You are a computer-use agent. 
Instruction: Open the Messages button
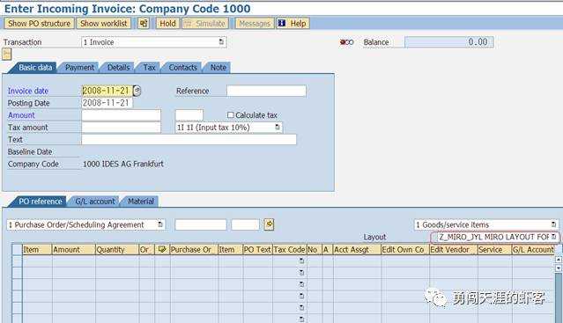pos(255,23)
